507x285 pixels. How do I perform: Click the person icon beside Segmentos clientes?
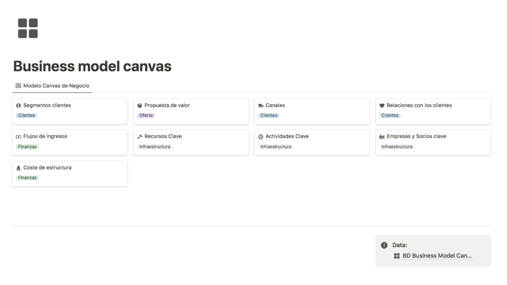pos(19,106)
